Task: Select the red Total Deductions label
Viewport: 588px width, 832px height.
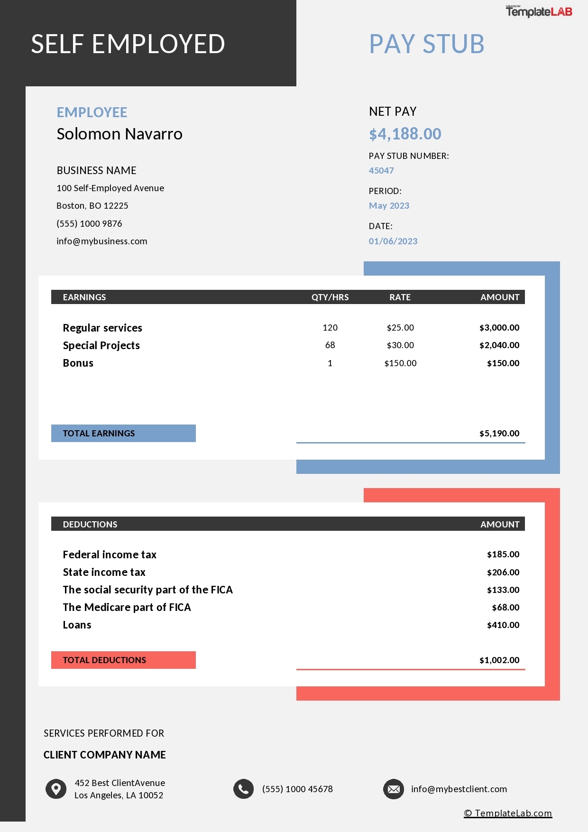Action: [123, 660]
